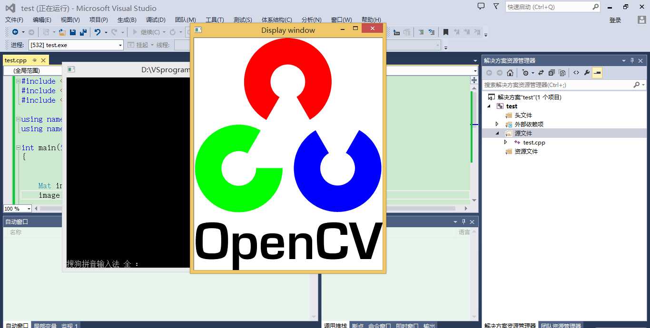Click the account avatar icon beside 登录
Screen dimensions: 650x328
coord(642,20)
